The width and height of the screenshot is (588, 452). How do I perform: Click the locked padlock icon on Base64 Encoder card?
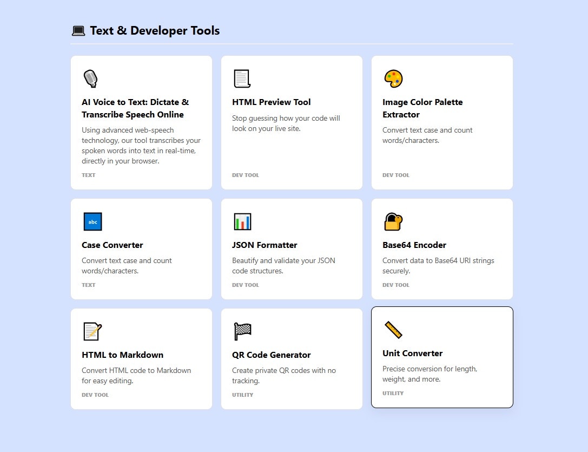[393, 221]
